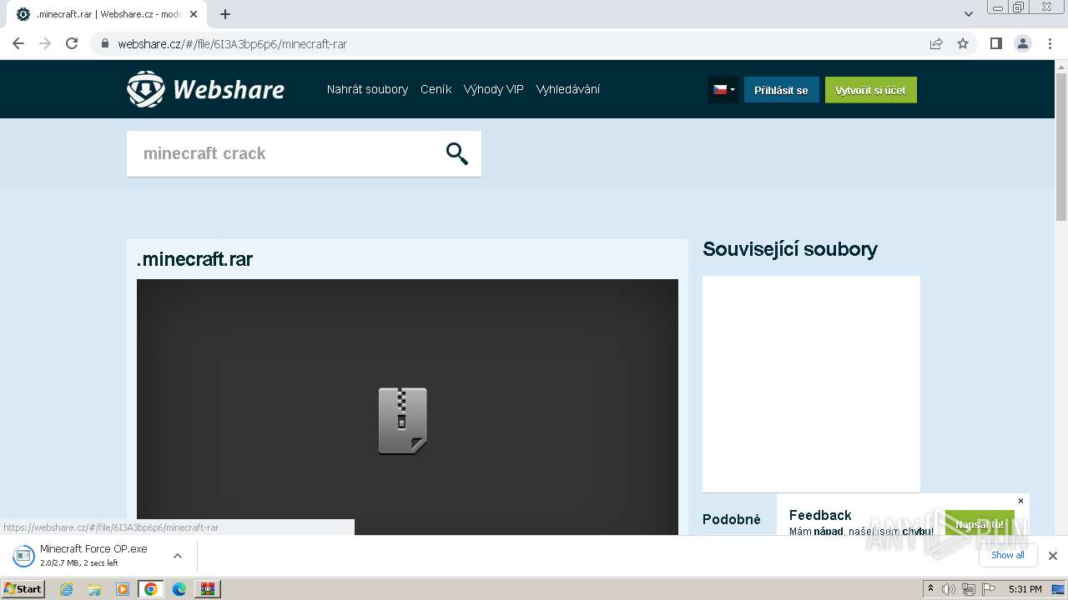The height and width of the screenshot is (600, 1068).
Task: Close the .minecraft.rar tab
Action: pyautogui.click(x=193, y=14)
